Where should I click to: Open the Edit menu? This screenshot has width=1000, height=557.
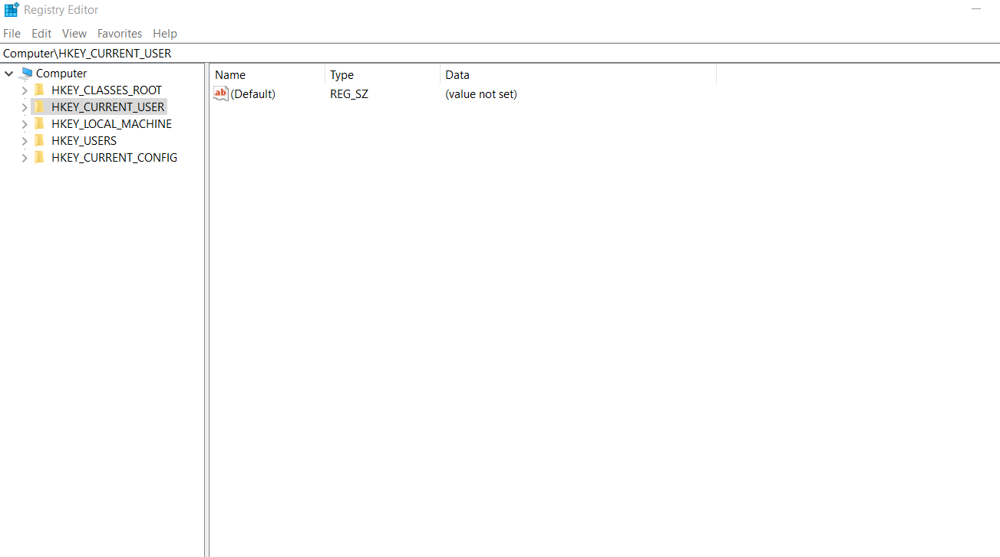coord(41,34)
